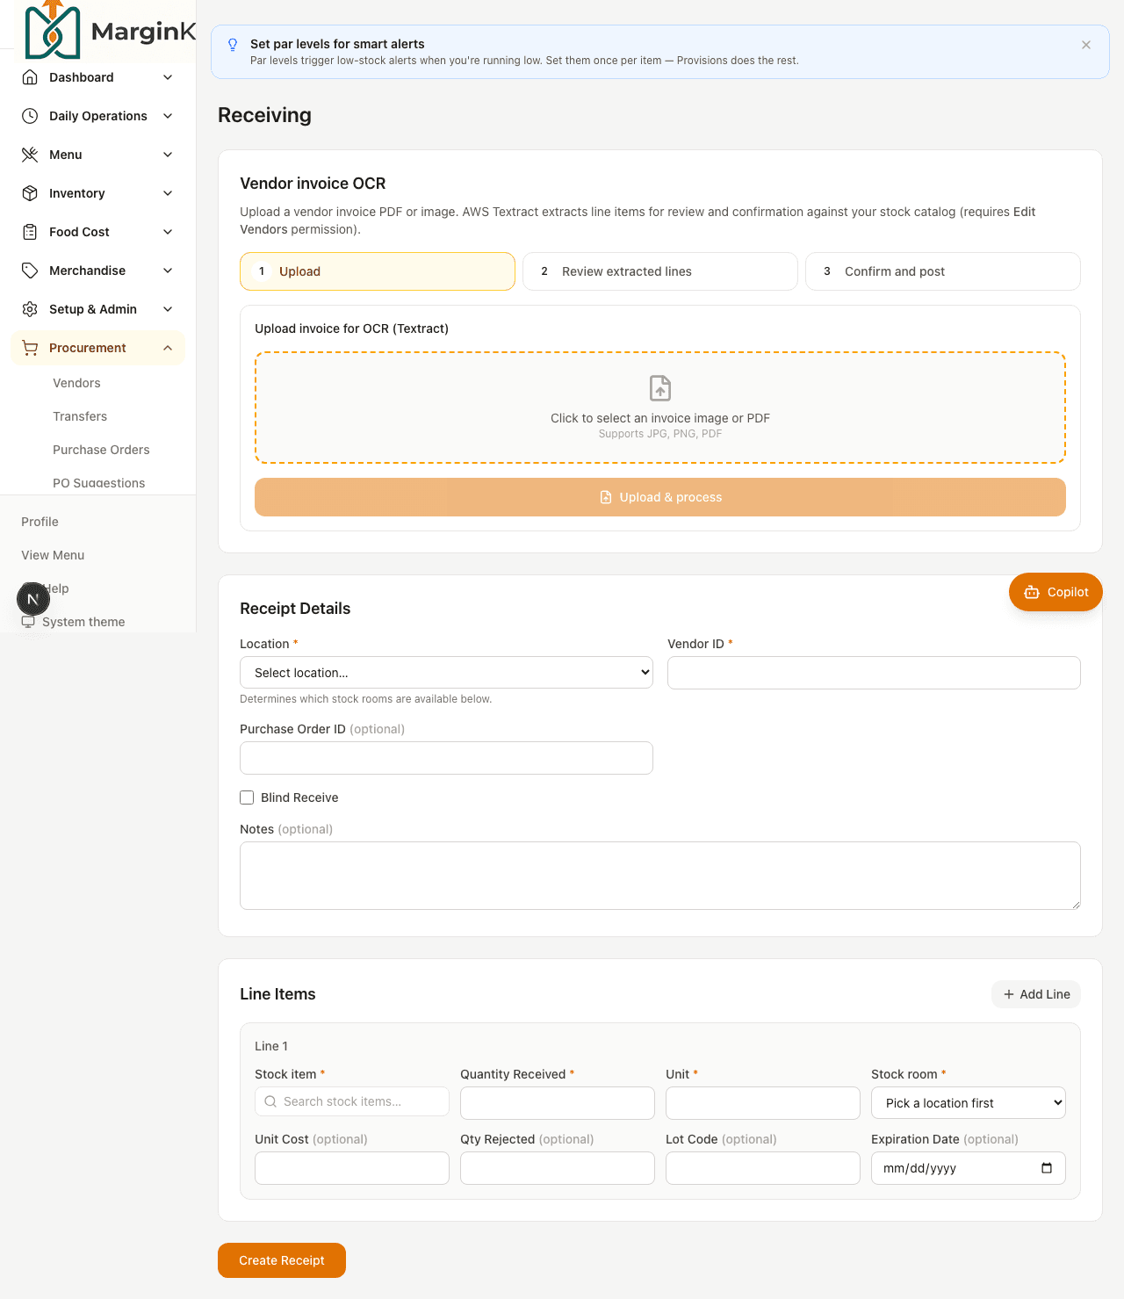
Task: Expand the Inventory section chevron
Action: coord(168,193)
